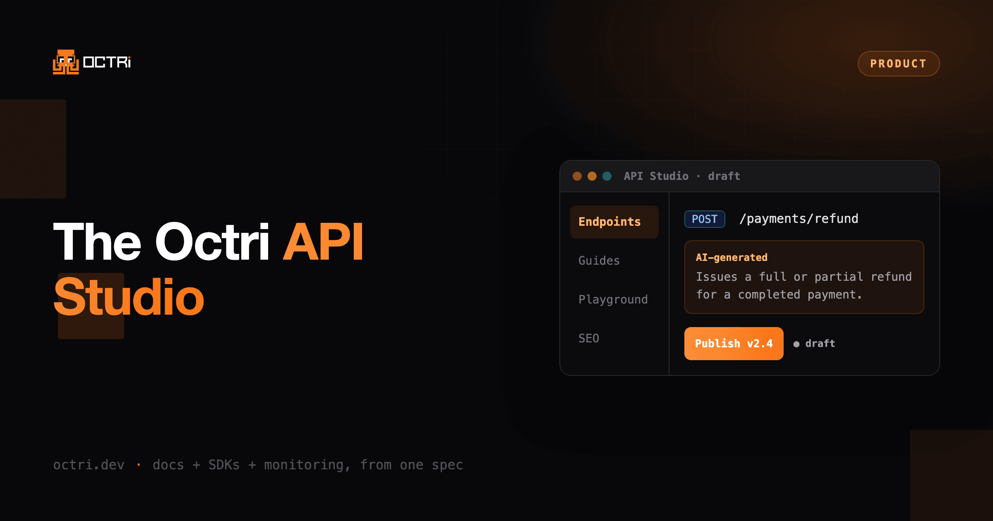The image size is (993, 521).
Task: Click the OCTRi wordmark text
Action: [x=107, y=62]
